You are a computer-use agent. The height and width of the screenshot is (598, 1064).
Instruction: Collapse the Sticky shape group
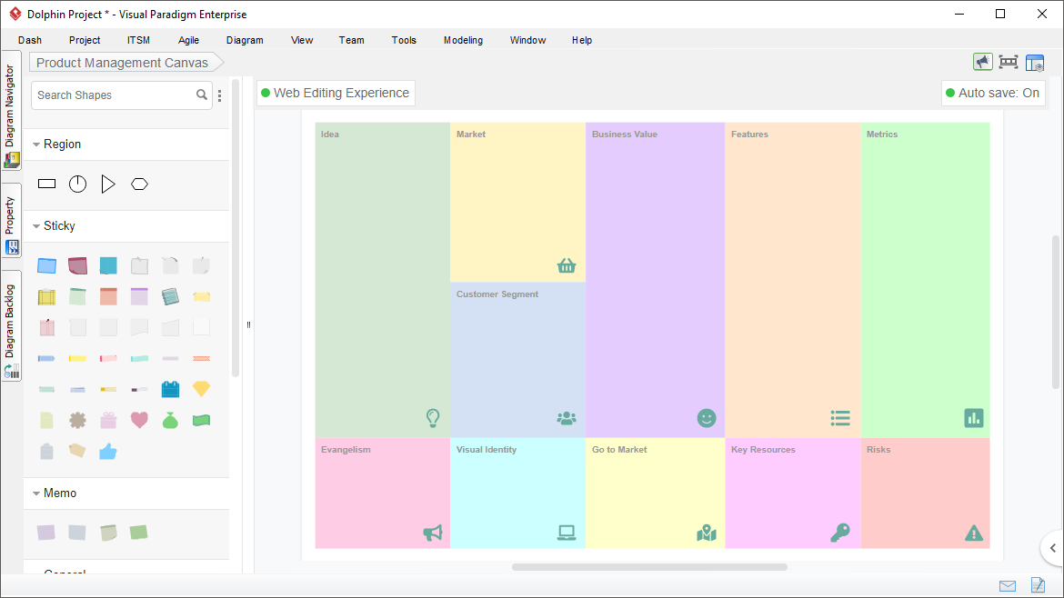(x=36, y=226)
